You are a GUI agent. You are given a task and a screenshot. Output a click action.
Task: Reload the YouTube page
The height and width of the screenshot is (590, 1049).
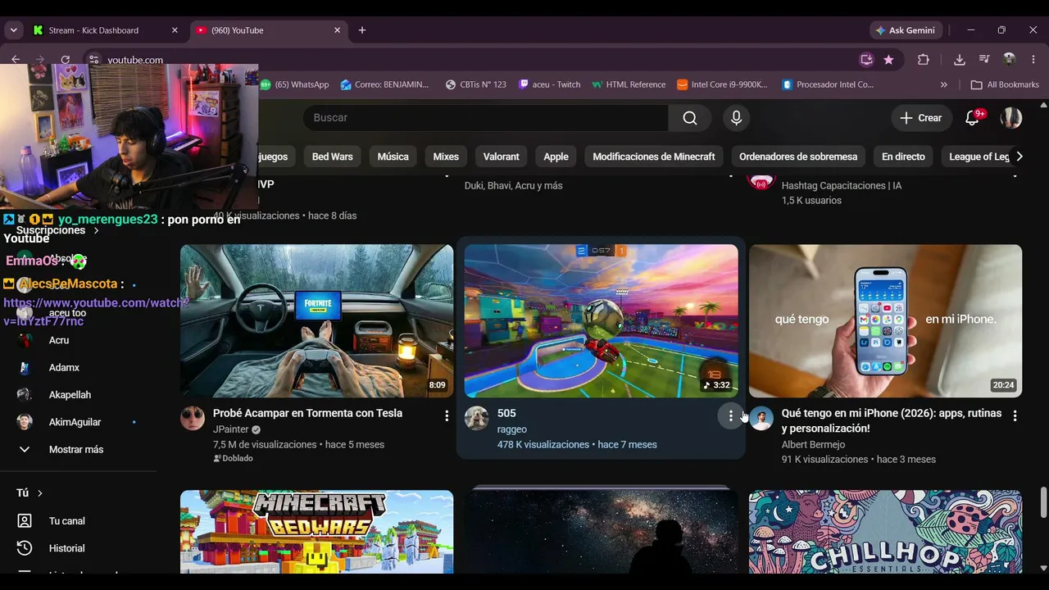pos(66,60)
